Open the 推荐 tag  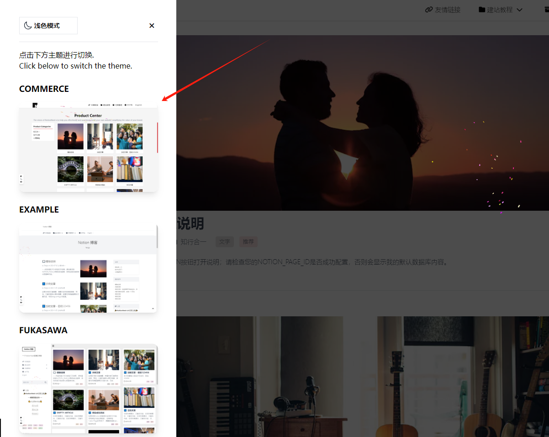pyautogui.click(x=248, y=242)
